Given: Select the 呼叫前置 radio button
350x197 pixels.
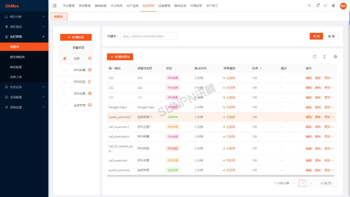Looking at the screenshot, I should click(65, 70).
